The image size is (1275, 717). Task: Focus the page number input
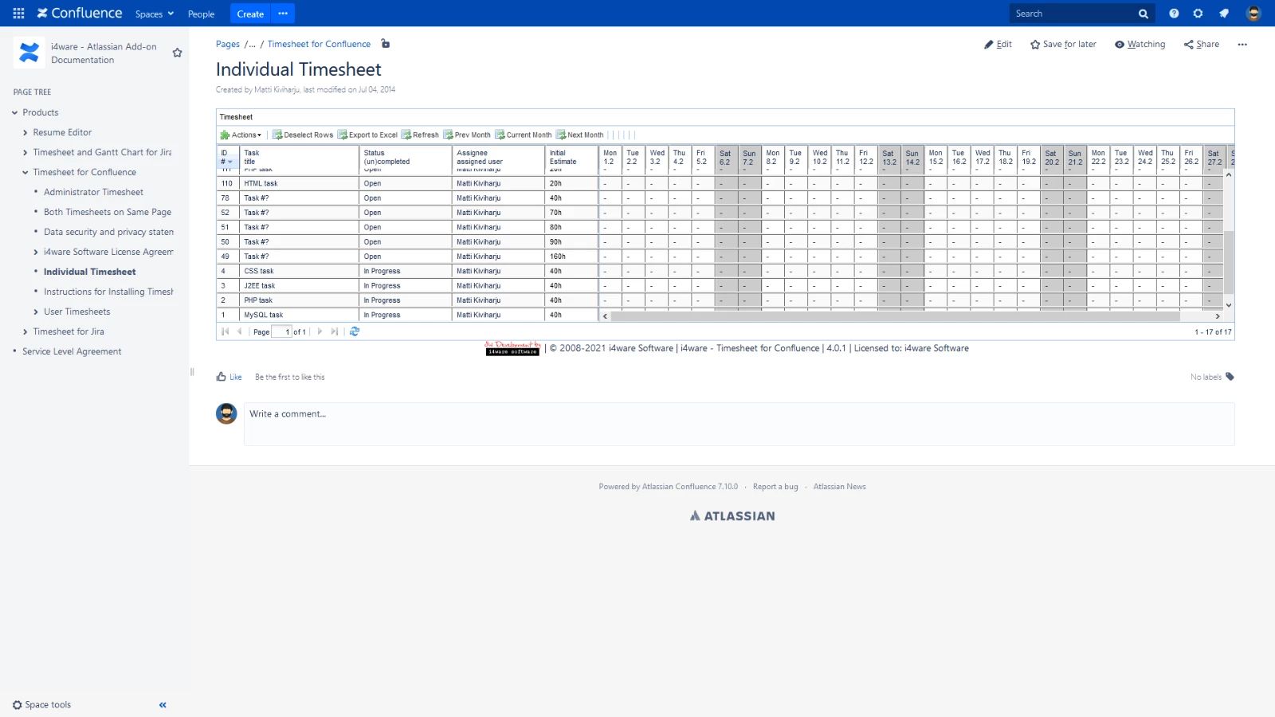[281, 331]
